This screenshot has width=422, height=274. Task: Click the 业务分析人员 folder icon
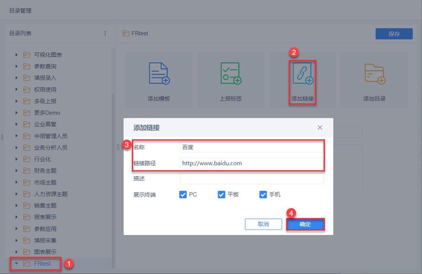(27, 148)
